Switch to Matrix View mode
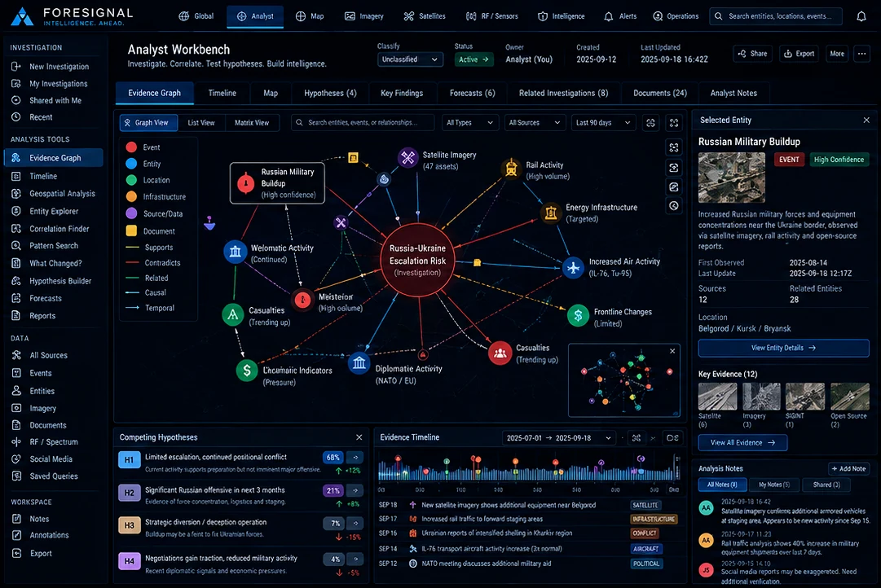881x588 pixels. [252, 122]
